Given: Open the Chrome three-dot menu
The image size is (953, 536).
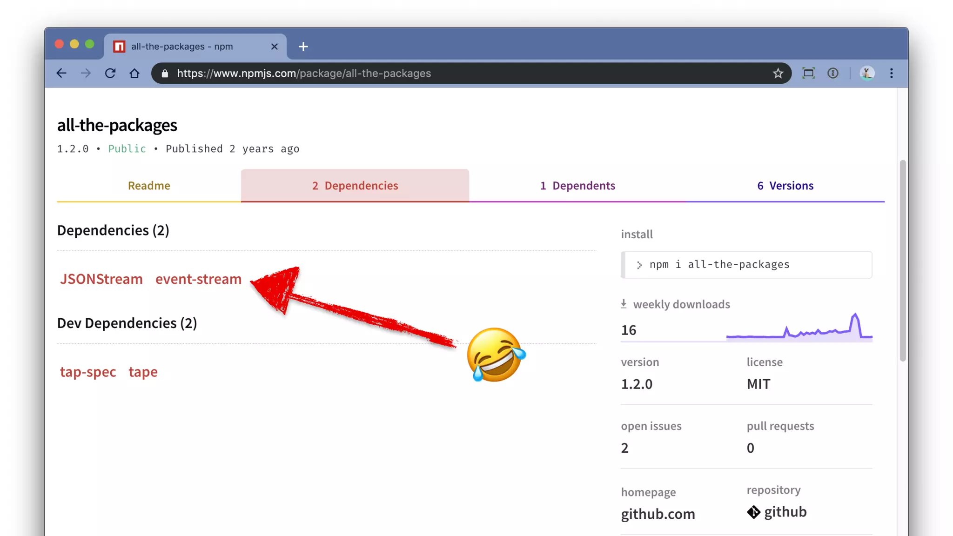Looking at the screenshot, I should [892, 73].
